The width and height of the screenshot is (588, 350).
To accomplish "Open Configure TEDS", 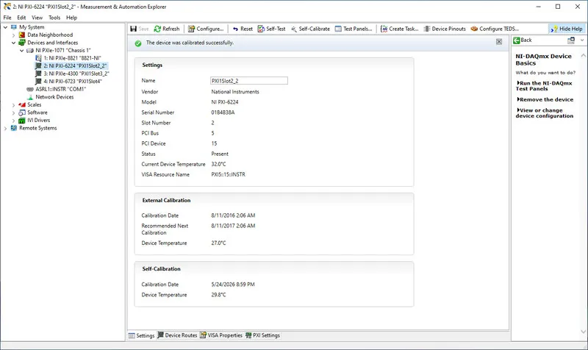I will coord(495,29).
